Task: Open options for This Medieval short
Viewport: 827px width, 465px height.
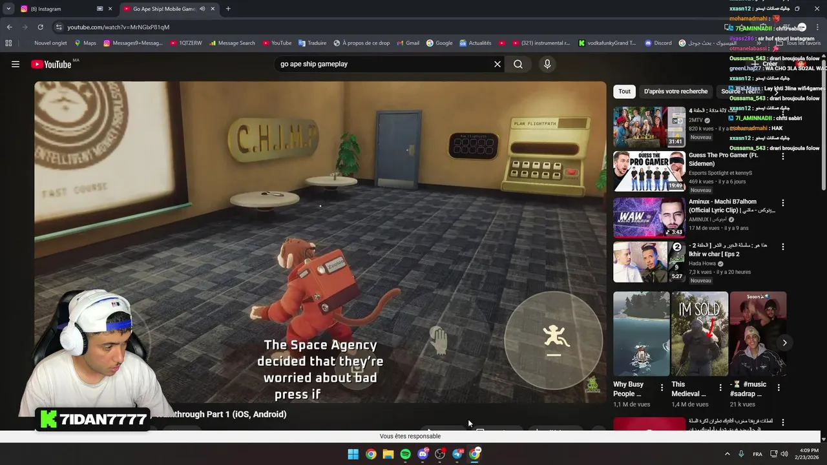Action: (720, 387)
